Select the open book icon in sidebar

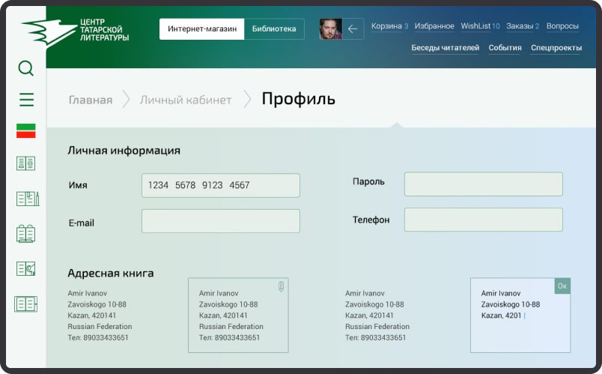pos(26,163)
